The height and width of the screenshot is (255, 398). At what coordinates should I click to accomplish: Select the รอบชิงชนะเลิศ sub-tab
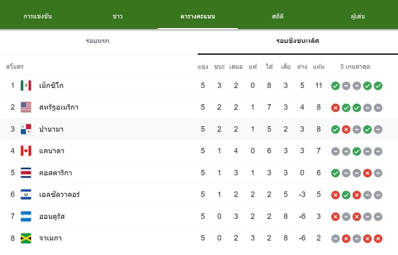point(298,41)
